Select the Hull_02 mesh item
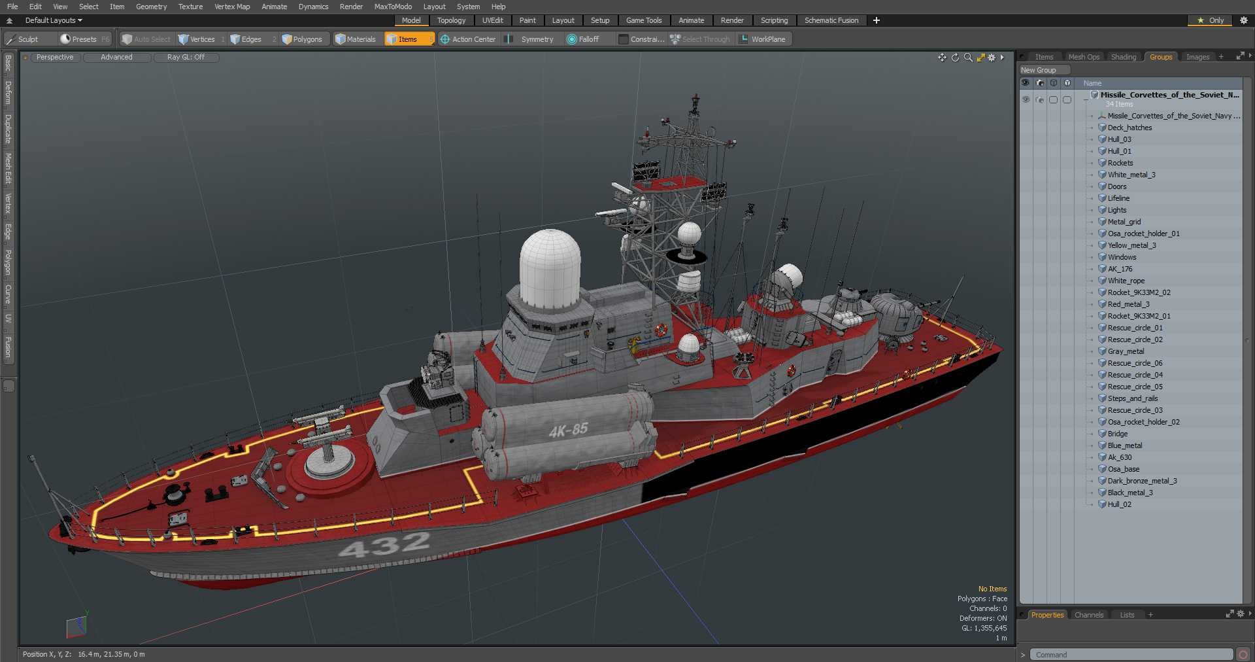Image resolution: width=1255 pixels, height=662 pixels. pos(1119,504)
